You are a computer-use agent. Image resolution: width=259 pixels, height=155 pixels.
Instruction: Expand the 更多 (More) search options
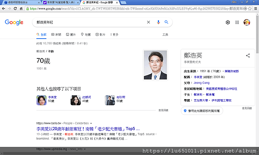pyautogui.click(x=114, y=34)
